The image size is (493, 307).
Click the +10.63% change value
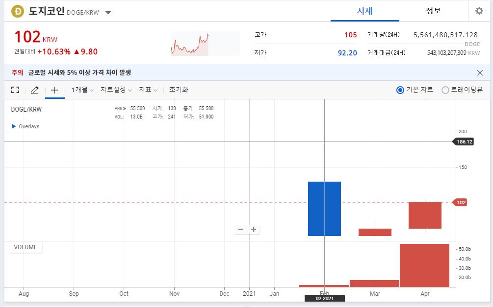(54, 52)
